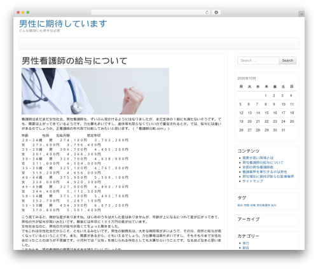Viewport: 318px width, 269px height.
Task: Open the 体力 category link
Action: click(245, 243)
